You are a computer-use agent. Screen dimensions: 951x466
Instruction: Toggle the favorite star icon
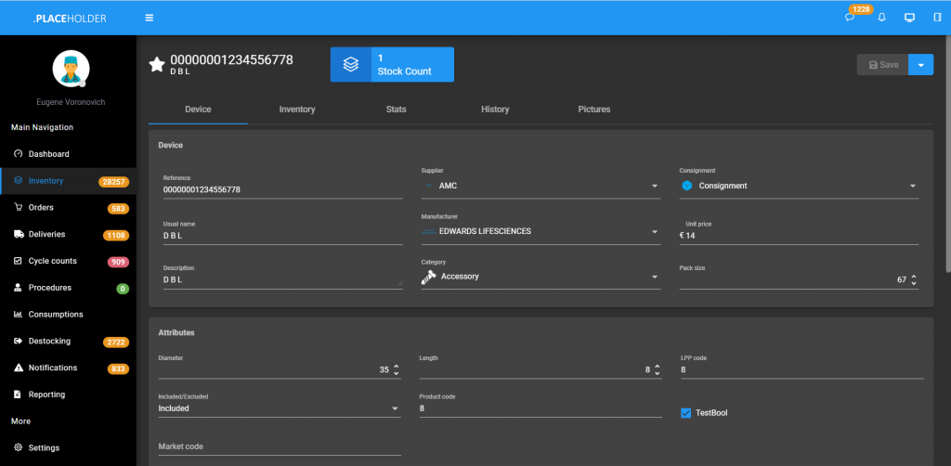point(157,64)
